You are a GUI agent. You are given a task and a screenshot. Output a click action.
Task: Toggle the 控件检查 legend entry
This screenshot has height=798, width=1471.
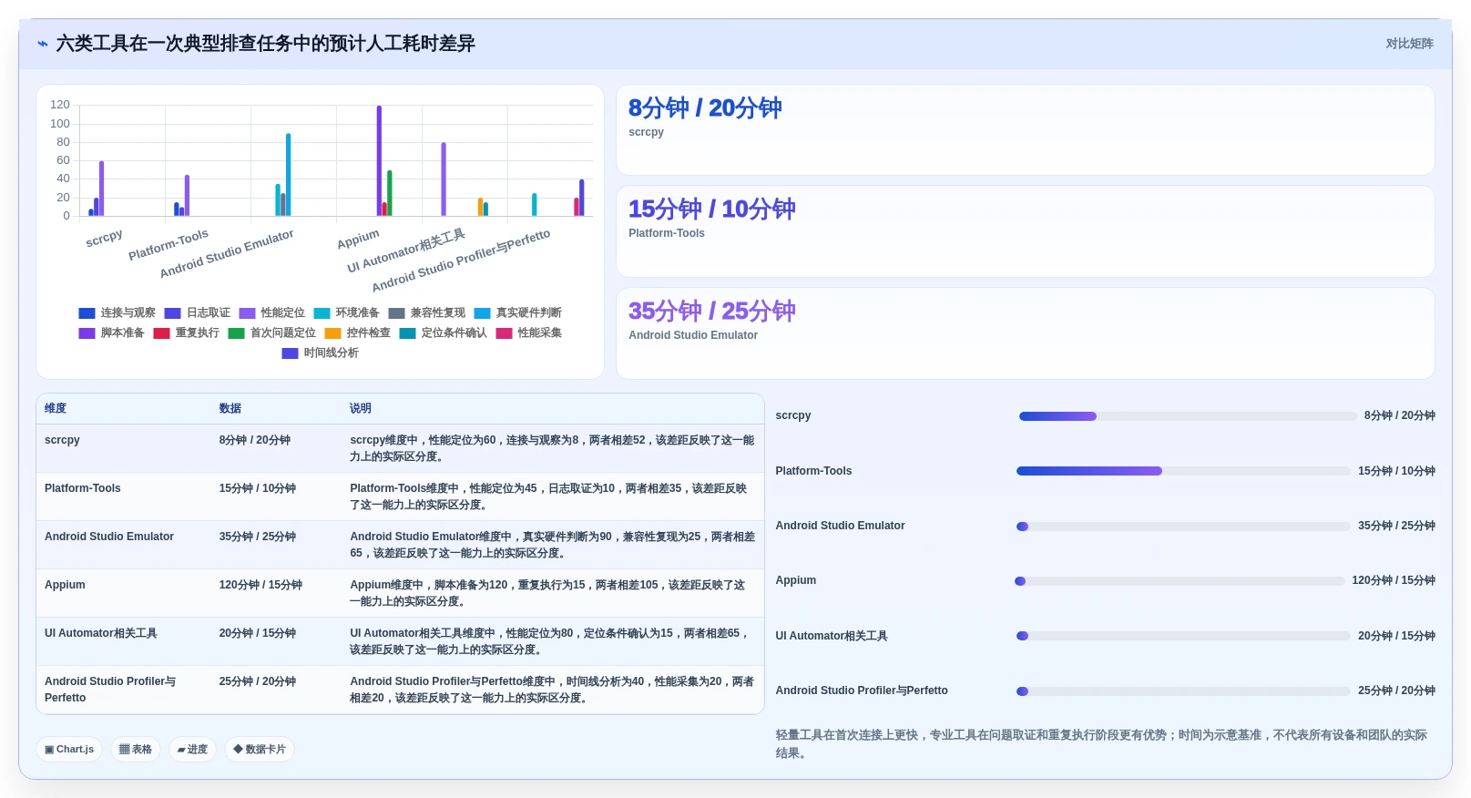(x=357, y=332)
